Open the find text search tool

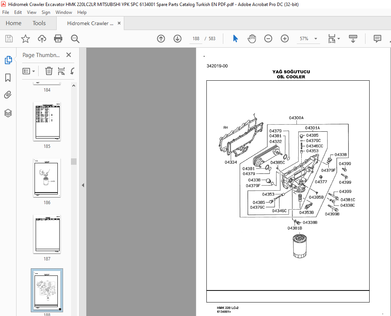[75, 39]
